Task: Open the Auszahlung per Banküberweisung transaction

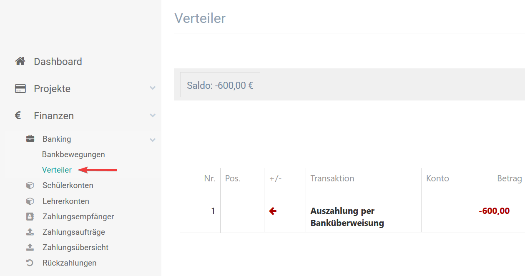Action: pos(347,217)
